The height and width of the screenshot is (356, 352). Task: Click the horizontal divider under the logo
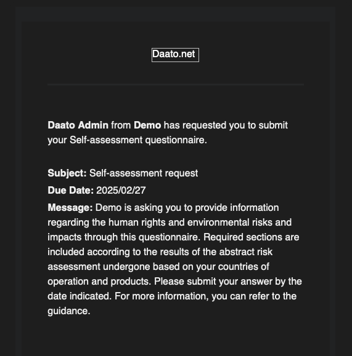pyautogui.click(x=176, y=84)
